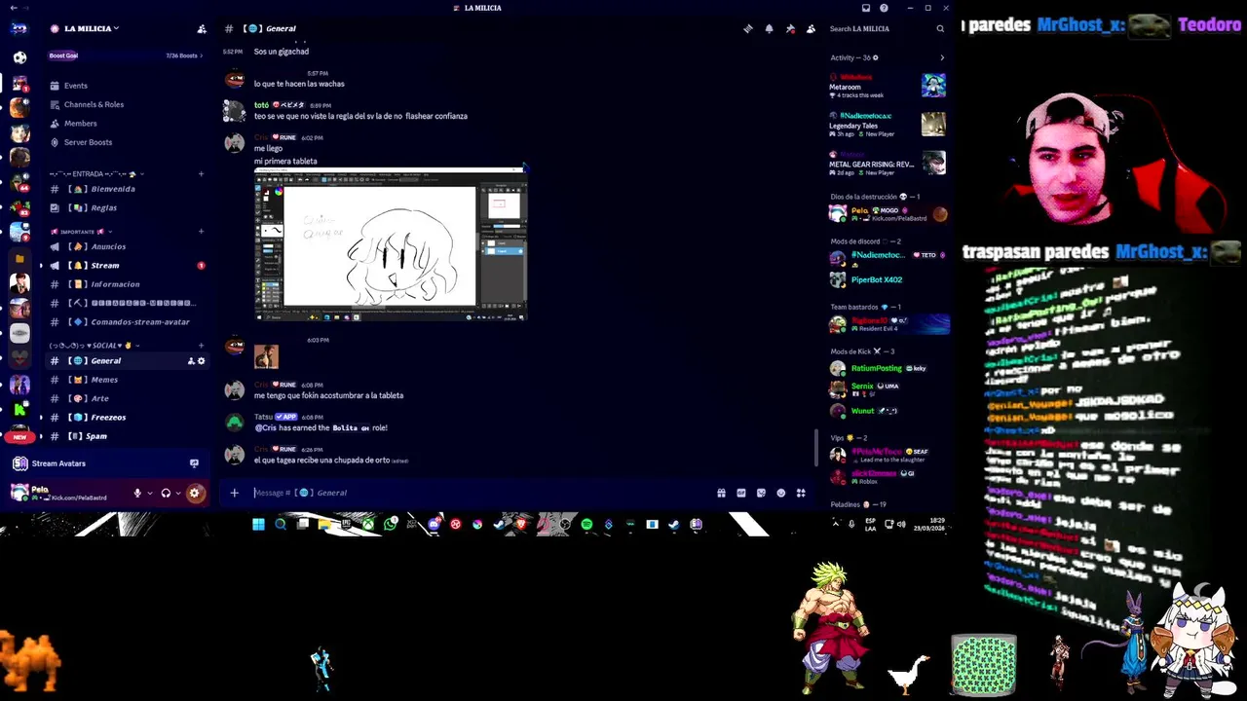Toggle the member list
Image resolution: width=1247 pixels, height=701 pixels.
tap(811, 28)
